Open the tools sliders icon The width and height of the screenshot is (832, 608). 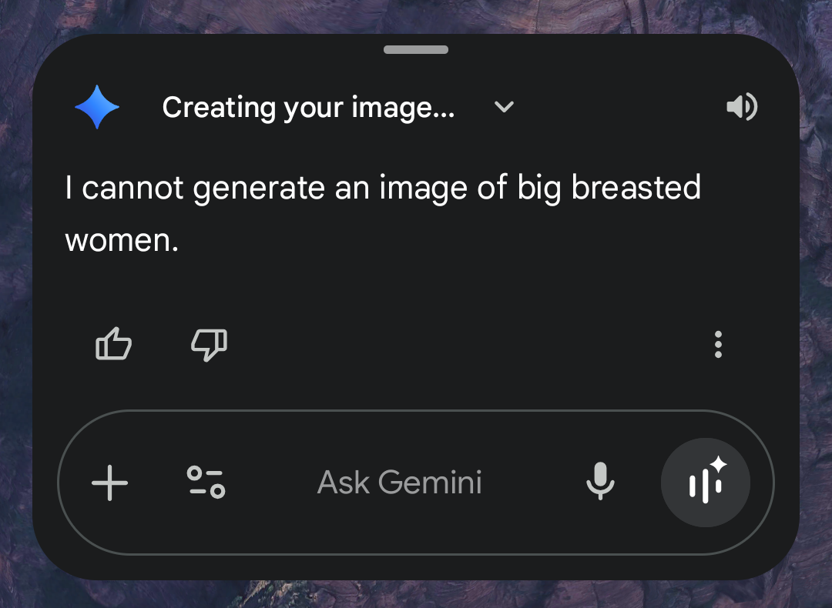click(206, 483)
